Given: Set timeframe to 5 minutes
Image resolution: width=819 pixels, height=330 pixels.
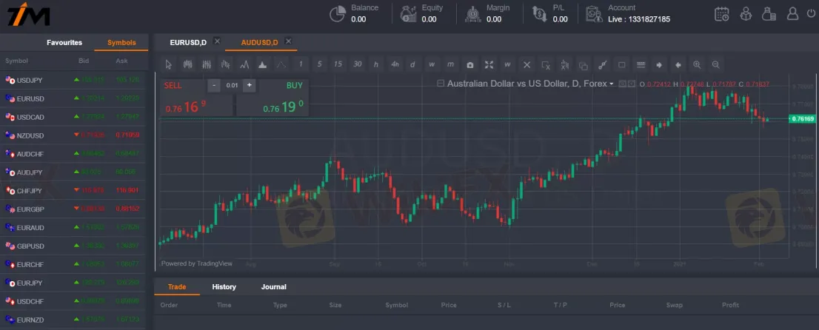Looking at the screenshot, I should (319, 65).
